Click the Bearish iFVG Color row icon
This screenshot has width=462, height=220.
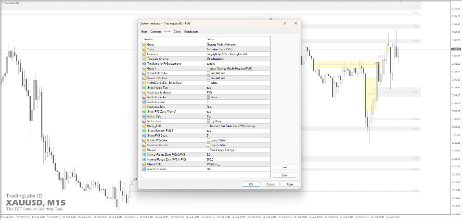click(x=144, y=145)
